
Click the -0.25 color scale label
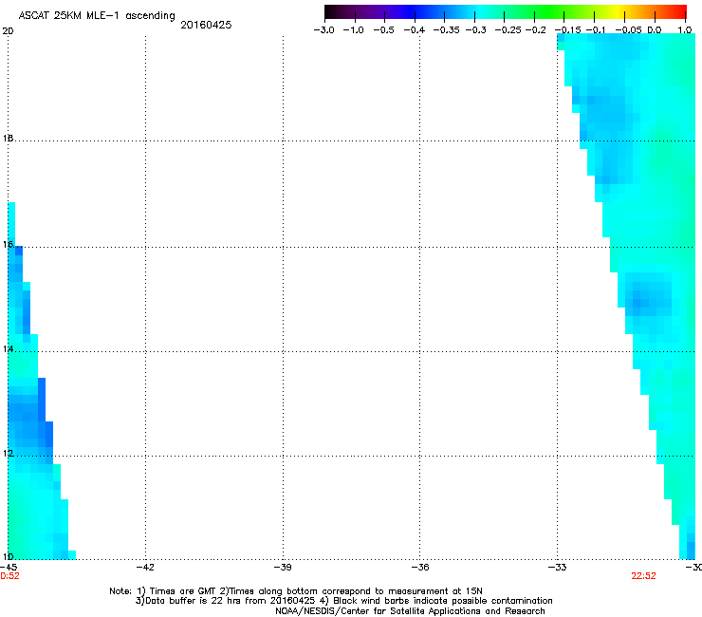[x=508, y=30]
